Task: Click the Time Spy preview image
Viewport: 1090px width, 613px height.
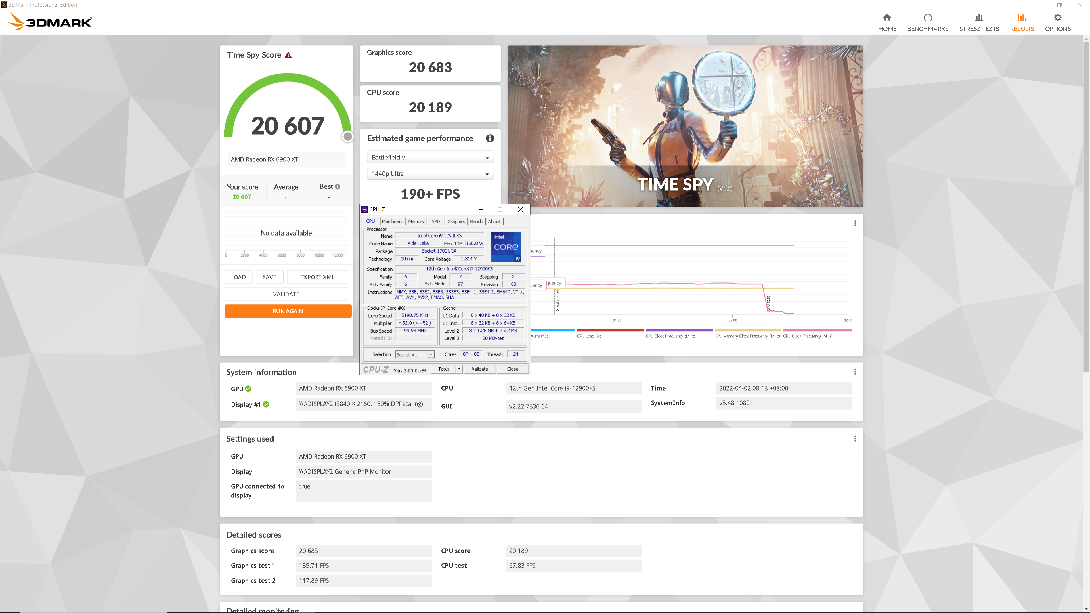Action: click(685, 126)
